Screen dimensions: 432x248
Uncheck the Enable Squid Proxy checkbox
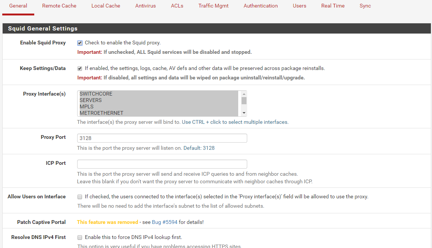[80, 43]
